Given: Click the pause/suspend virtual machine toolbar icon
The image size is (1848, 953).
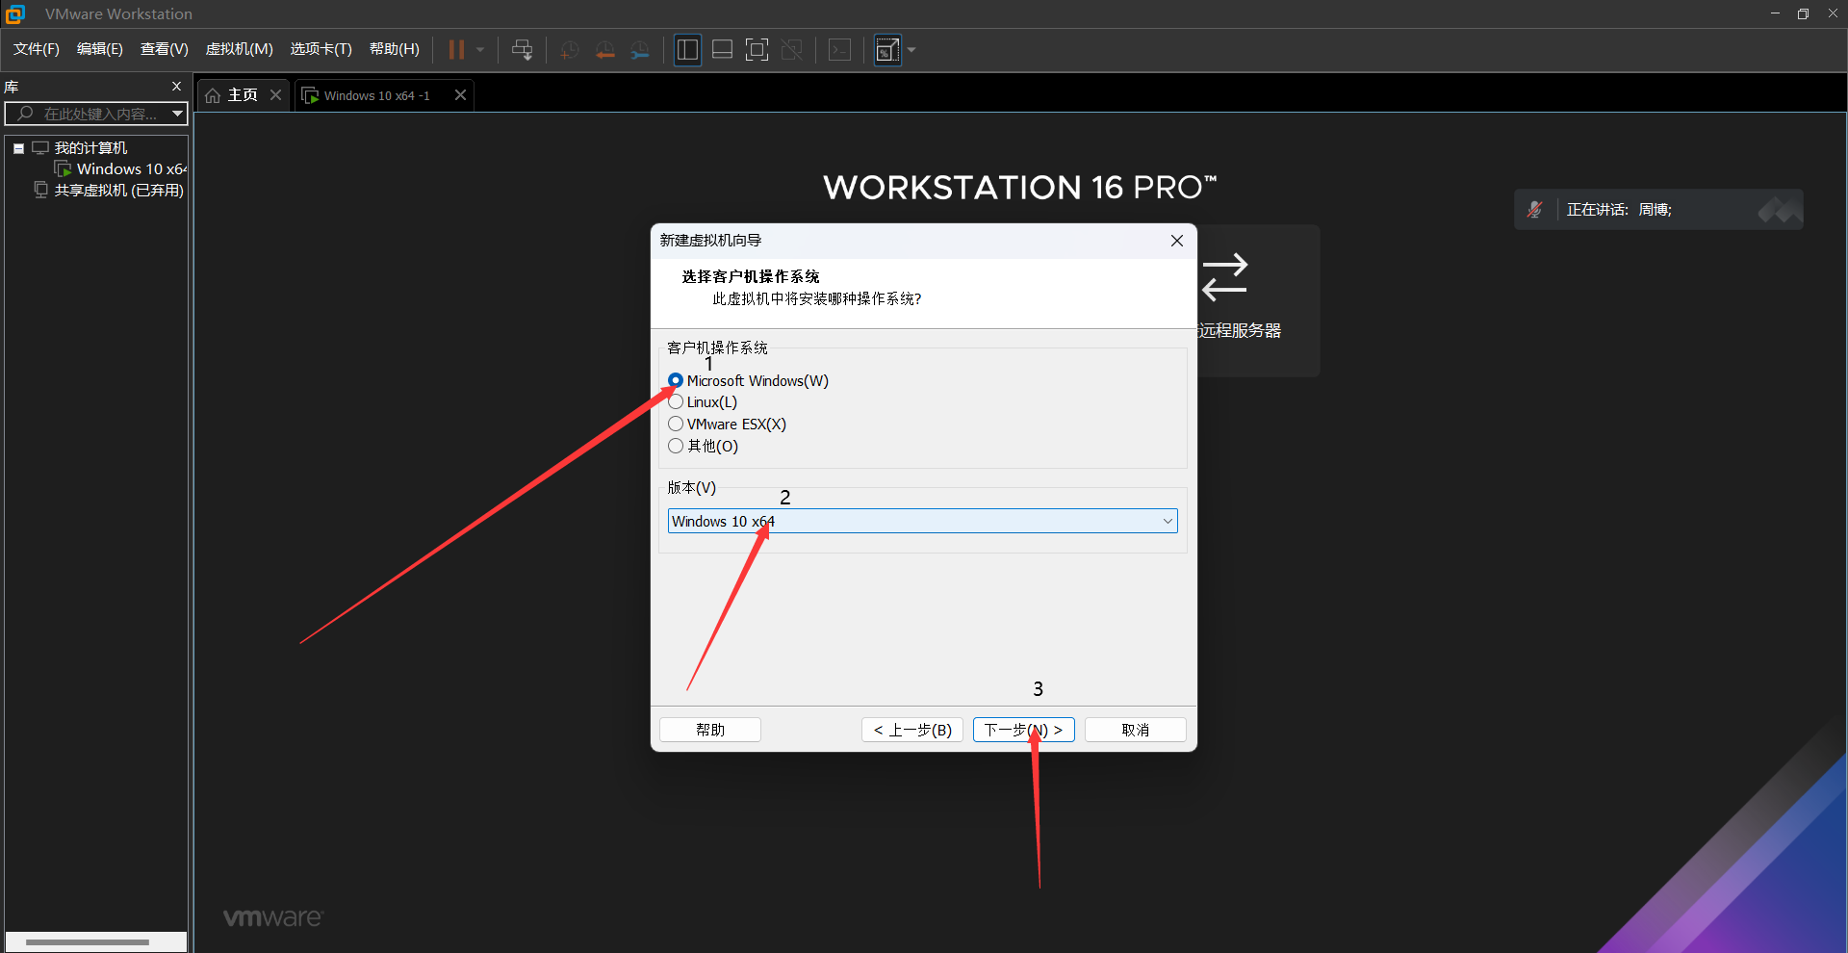Looking at the screenshot, I should (456, 50).
